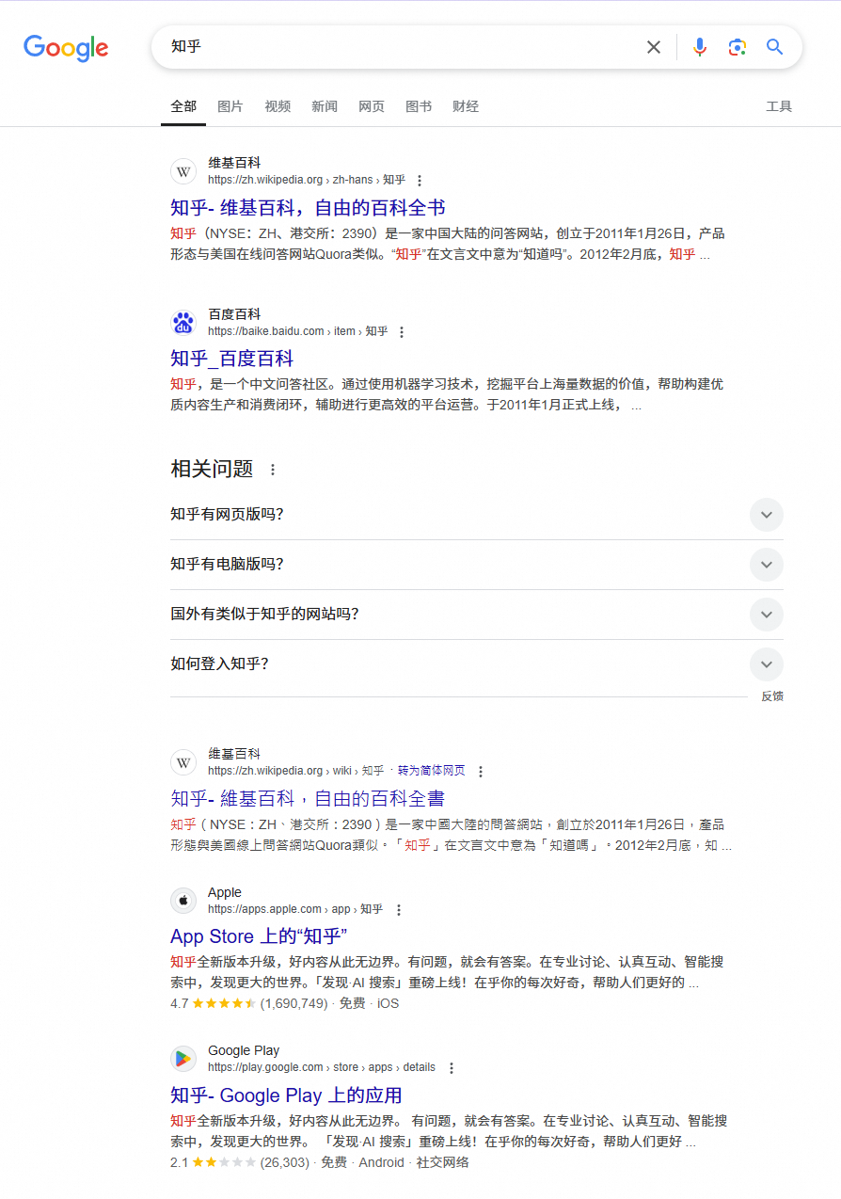
Task: Expand the question 如何登入知乎?
Action: [x=766, y=664]
